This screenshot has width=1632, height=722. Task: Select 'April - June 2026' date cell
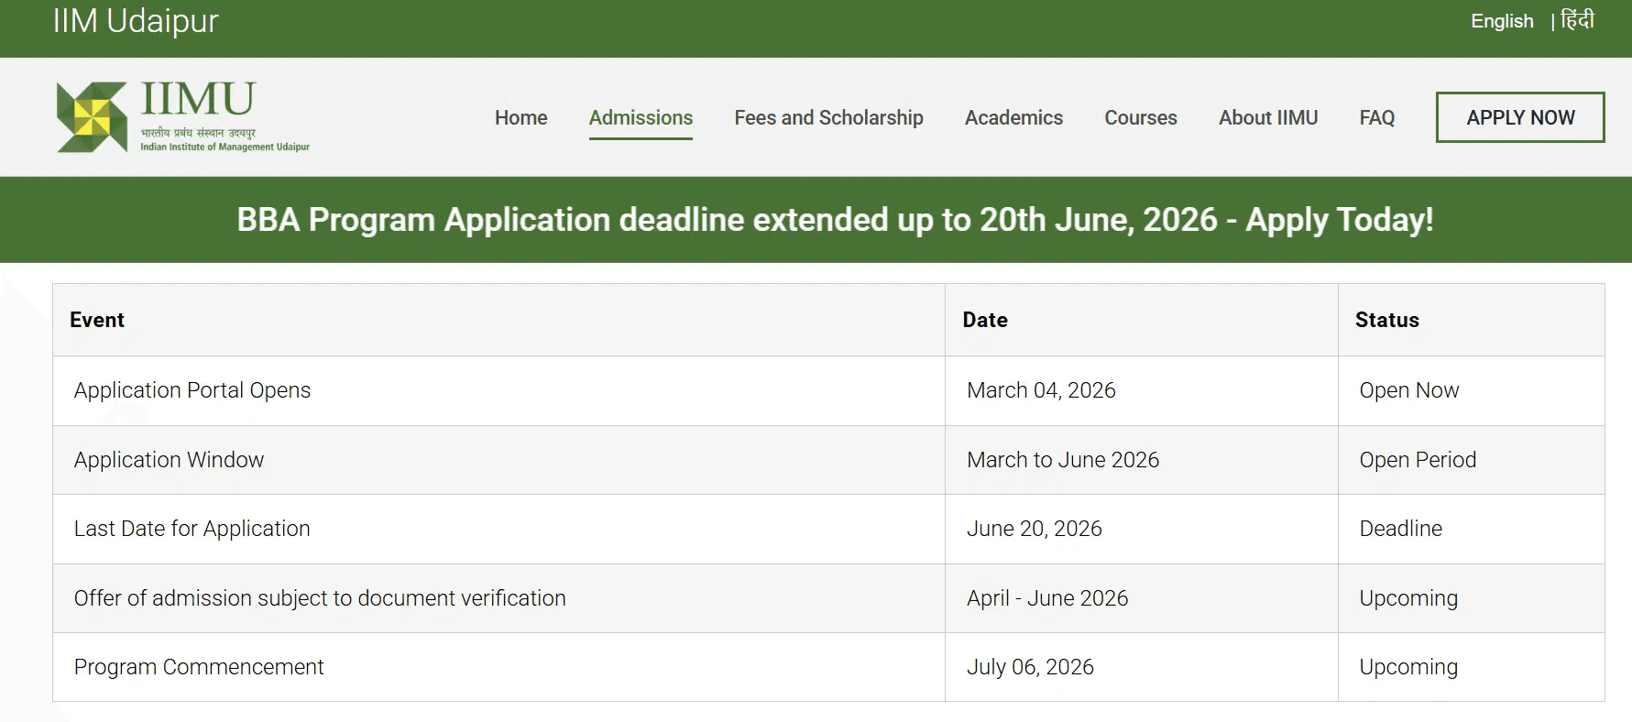[1142, 598]
